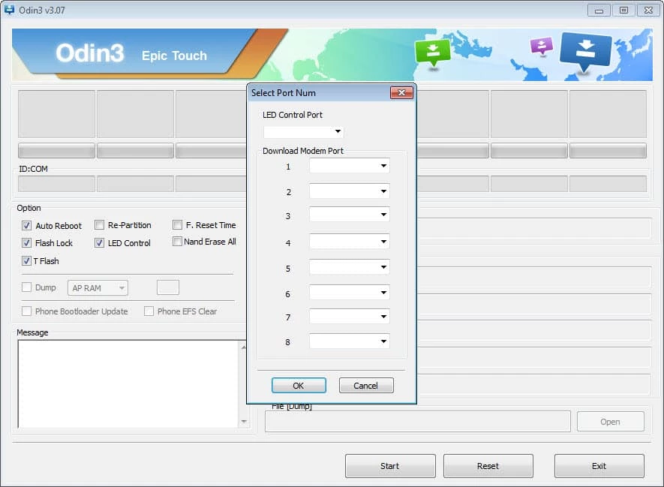Click the large blue download bubble icon

tap(585, 50)
